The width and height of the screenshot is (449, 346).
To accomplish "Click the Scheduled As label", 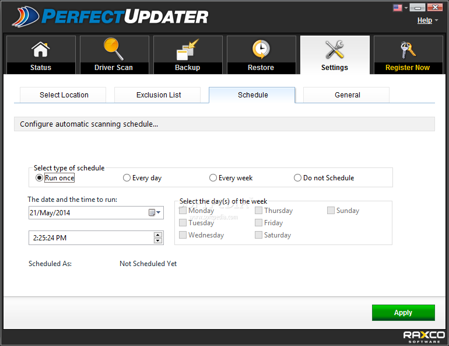I will (50, 264).
